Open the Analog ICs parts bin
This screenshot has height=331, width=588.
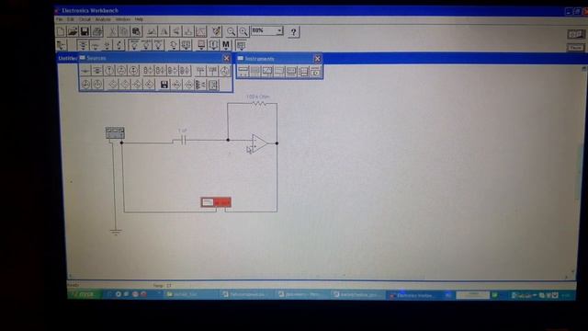[x=134, y=45]
